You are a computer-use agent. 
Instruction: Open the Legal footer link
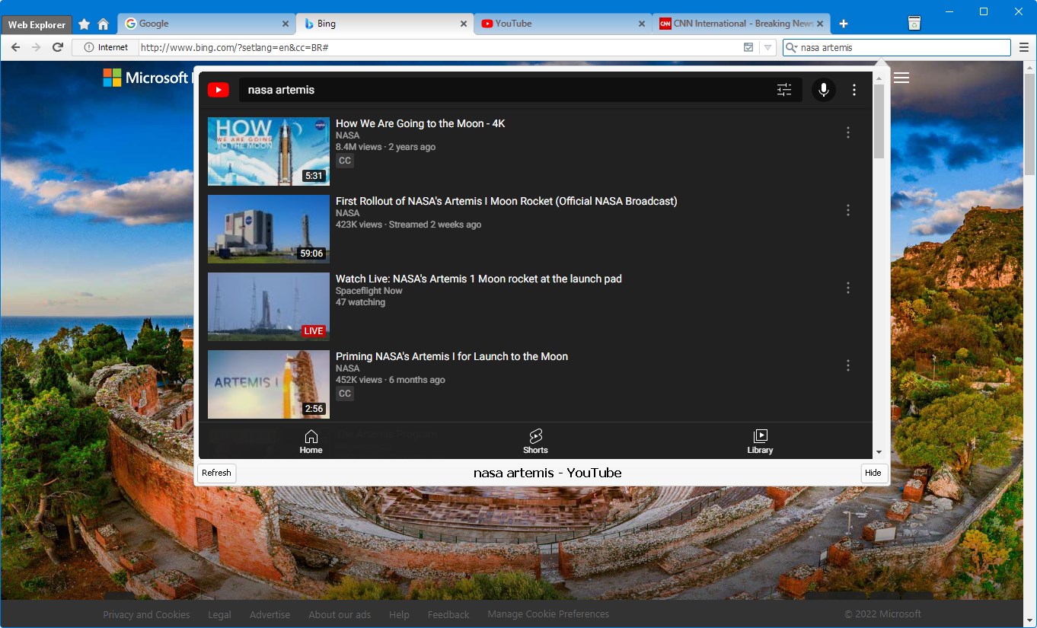click(x=219, y=614)
